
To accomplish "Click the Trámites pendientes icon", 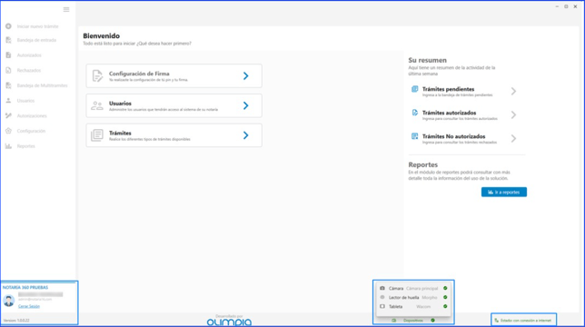I will [x=414, y=89].
